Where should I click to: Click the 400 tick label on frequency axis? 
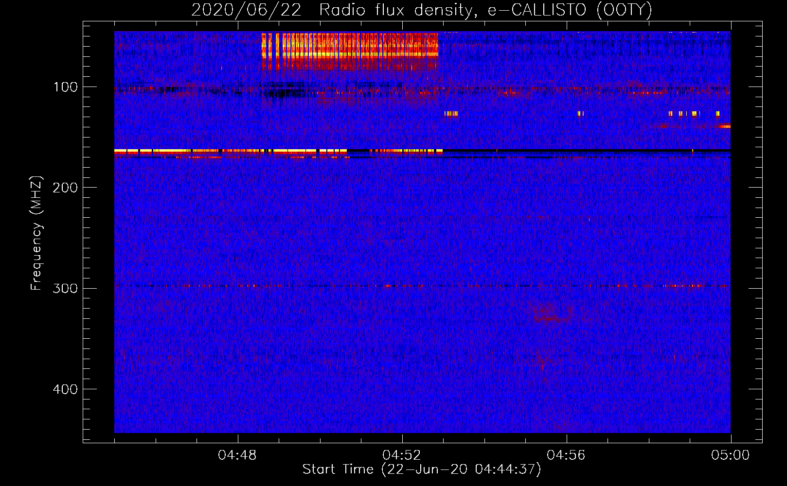(65, 389)
